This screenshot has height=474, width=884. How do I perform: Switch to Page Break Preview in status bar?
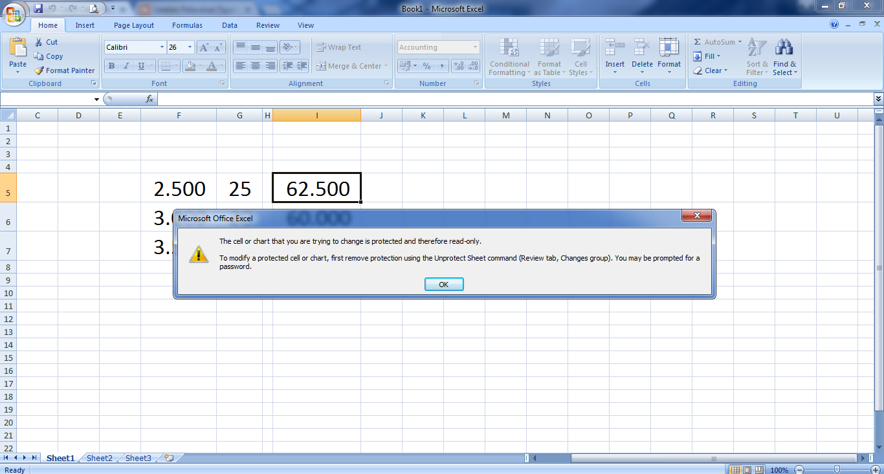pyautogui.click(x=759, y=469)
